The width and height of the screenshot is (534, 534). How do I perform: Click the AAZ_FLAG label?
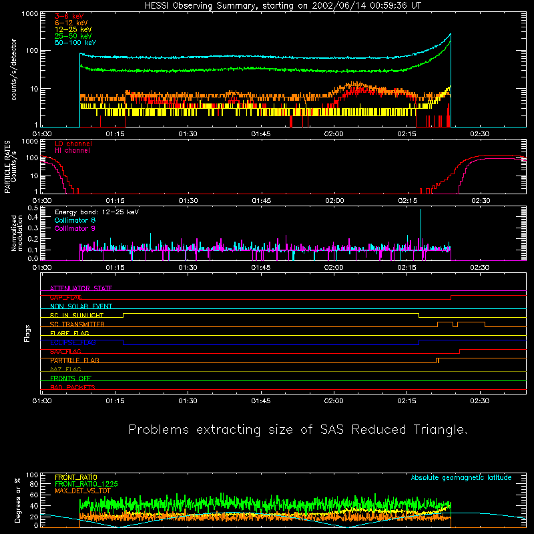pos(65,369)
